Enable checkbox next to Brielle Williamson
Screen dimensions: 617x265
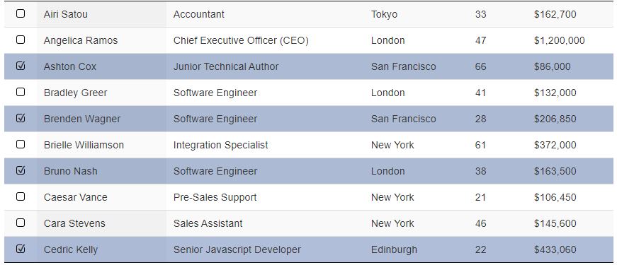[x=21, y=144]
